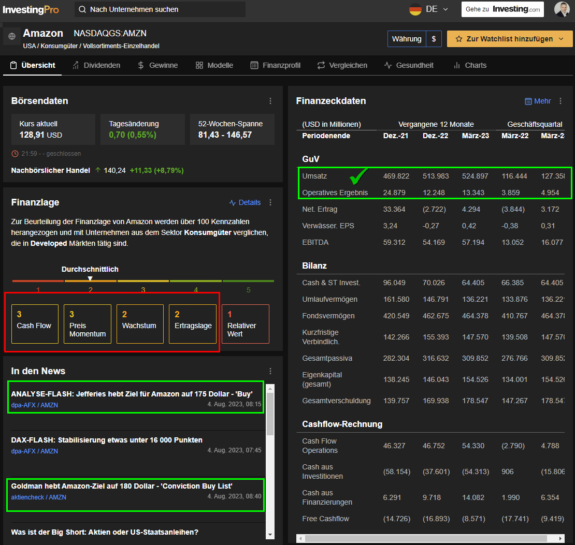
Task: Click the Free Cashflow row label
Action: [x=325, y=519]
